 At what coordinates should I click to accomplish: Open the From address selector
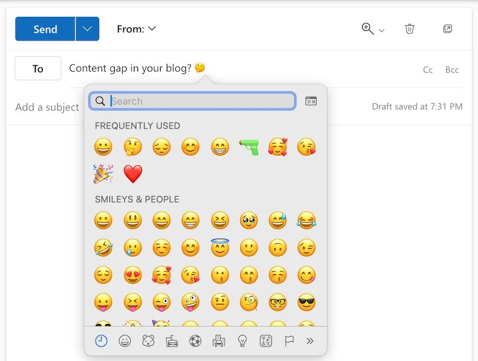(x=136, y=28)
